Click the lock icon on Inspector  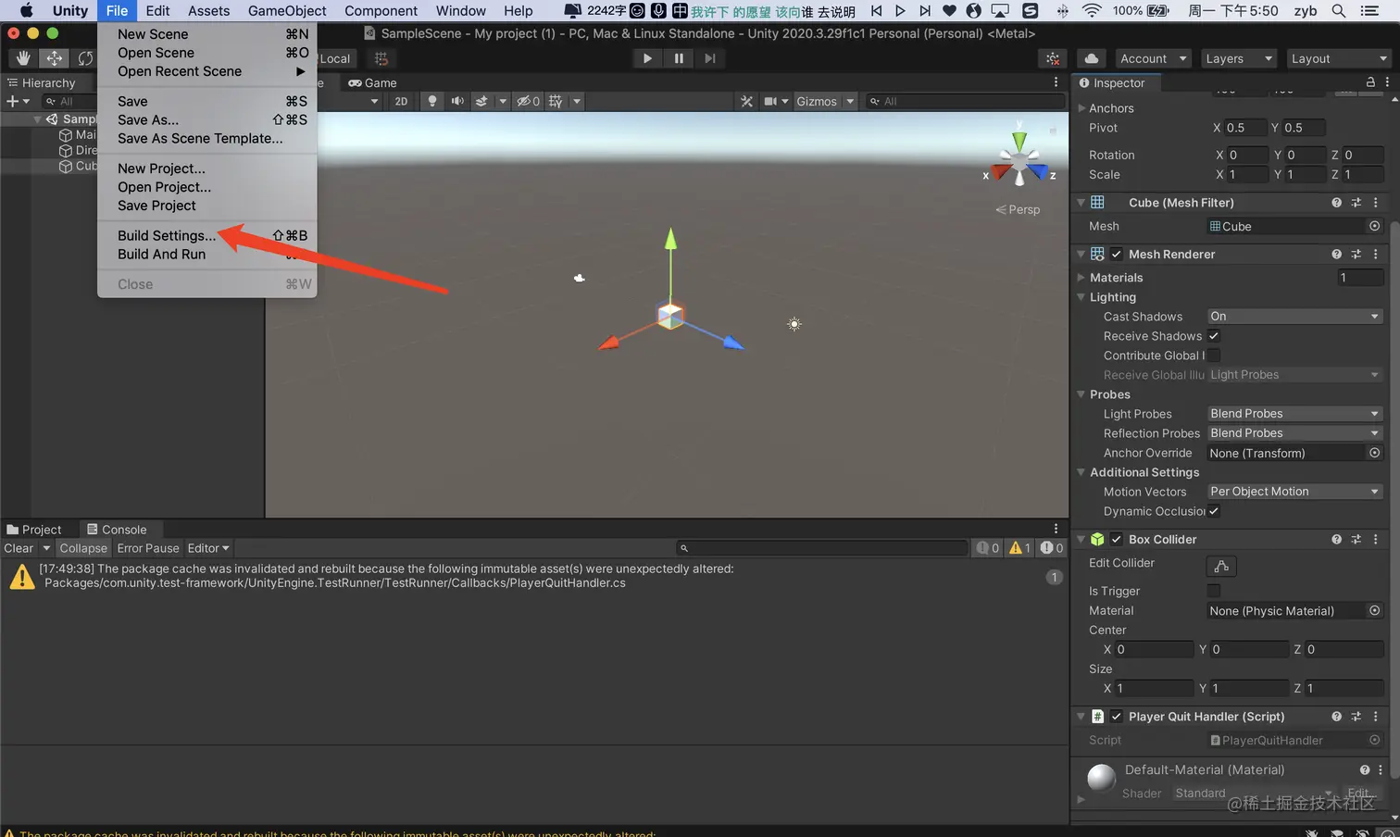point(1370,82)
